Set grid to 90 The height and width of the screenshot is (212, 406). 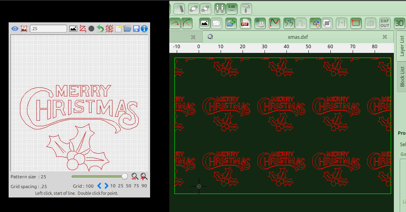click(x=144, y=186)
